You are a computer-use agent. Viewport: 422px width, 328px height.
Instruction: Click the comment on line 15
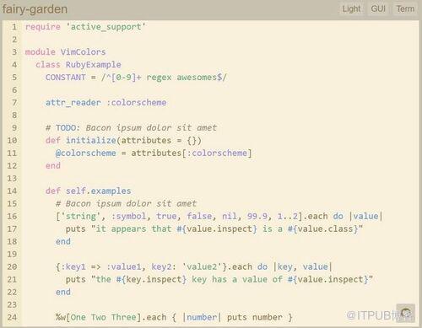point(126,203)
